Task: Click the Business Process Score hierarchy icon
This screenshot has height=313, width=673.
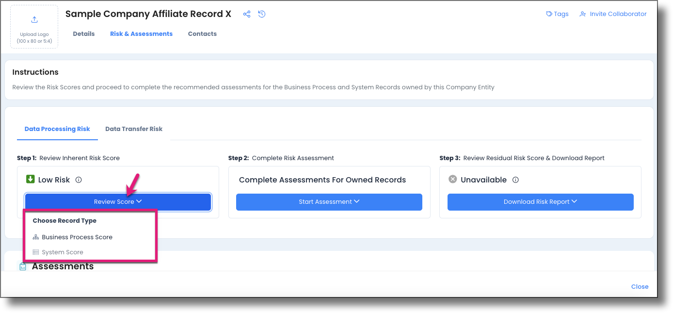Action: coord(35,237)
